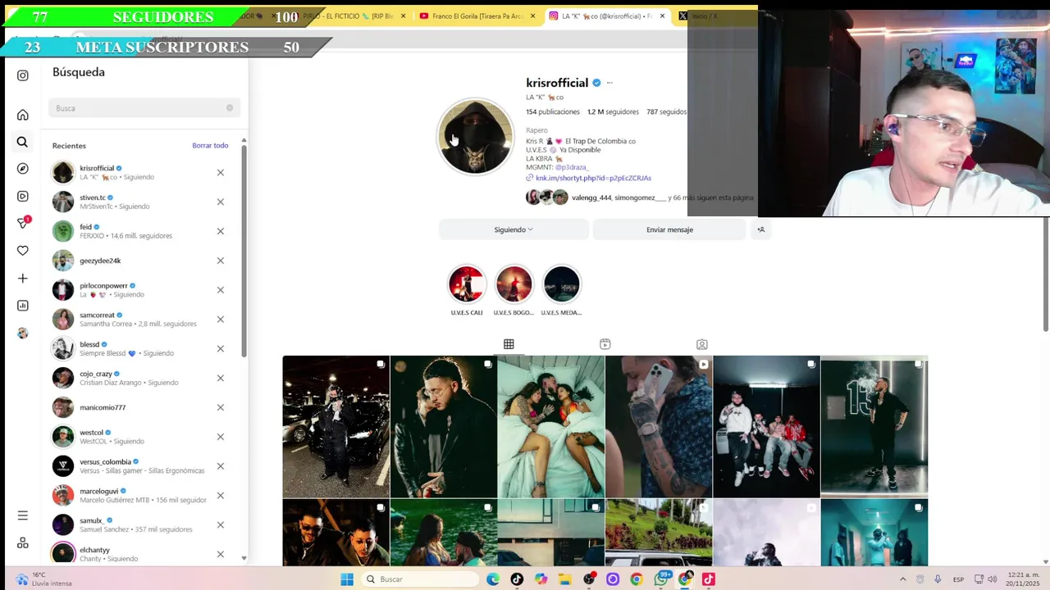Click the Instagram logo in sidebar
Image resolution: width=1050 pixels, height=590 pixels.
point(22,75)
